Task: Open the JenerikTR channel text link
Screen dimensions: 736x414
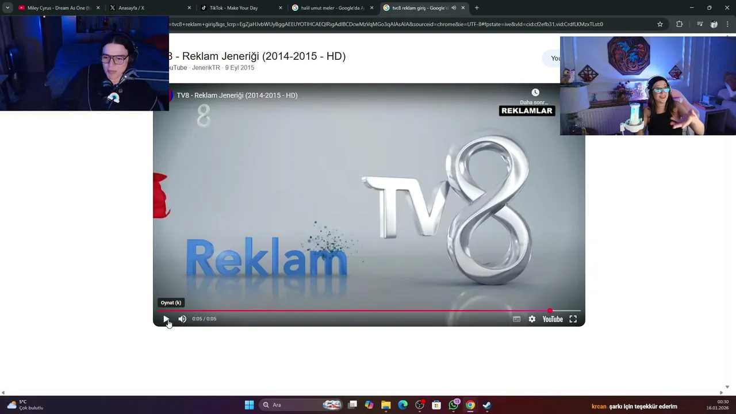Action: pyautogui.click(x=206, y=68)
